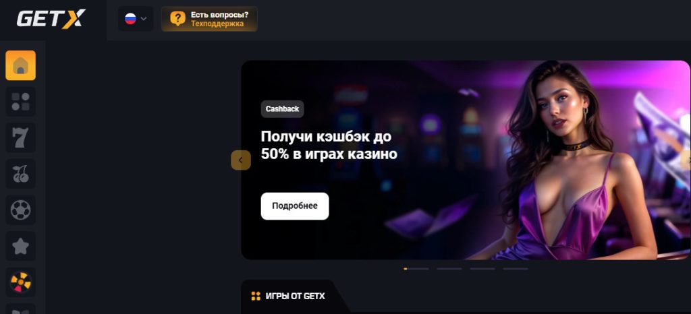Go to previous banner slide arrow

tap(241, 160)
